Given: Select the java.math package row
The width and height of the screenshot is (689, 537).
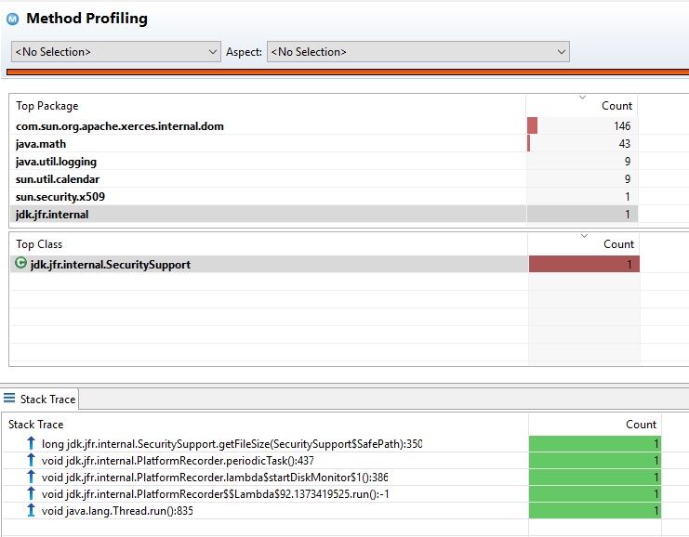Looking at the screenshot, I should tap(41, 144).
